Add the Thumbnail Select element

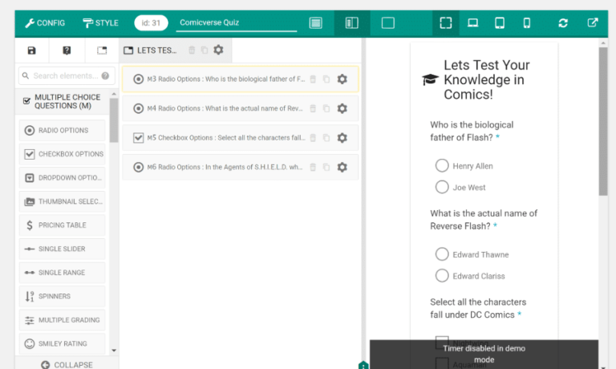click(x=62, y=201)
